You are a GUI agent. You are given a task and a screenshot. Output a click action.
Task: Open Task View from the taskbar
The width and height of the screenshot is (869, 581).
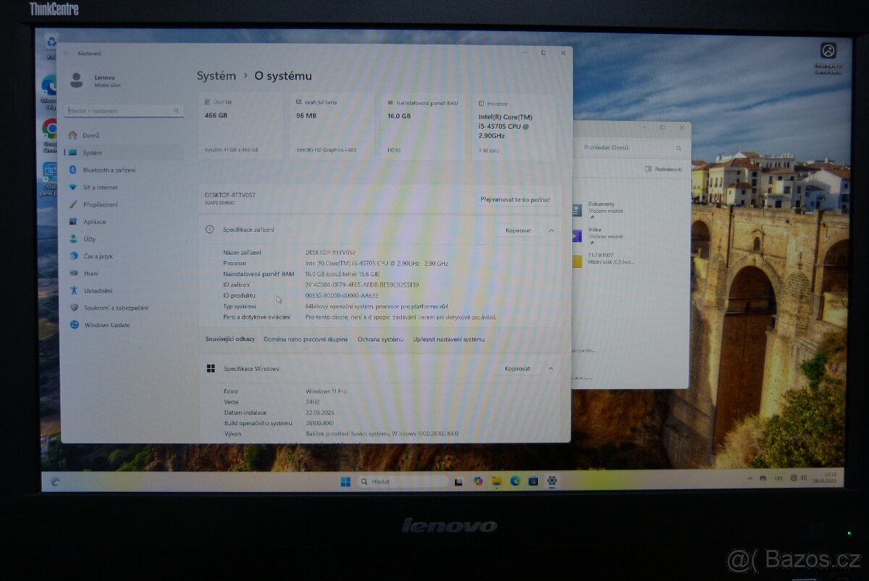pos(458,481)
